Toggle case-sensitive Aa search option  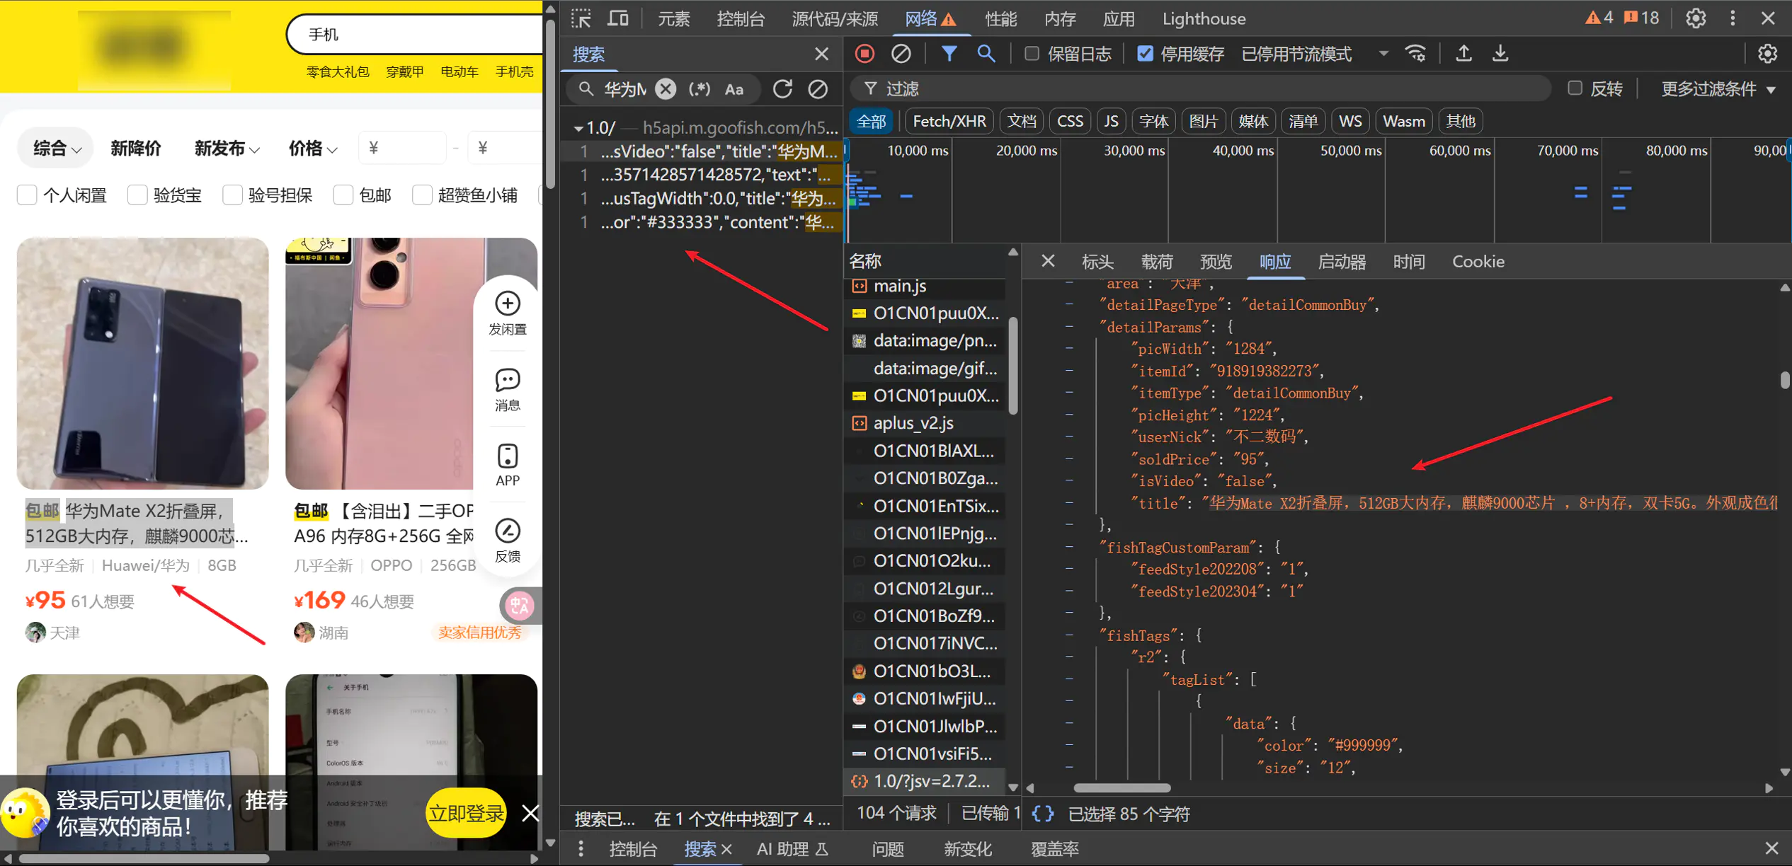point(734,89)
